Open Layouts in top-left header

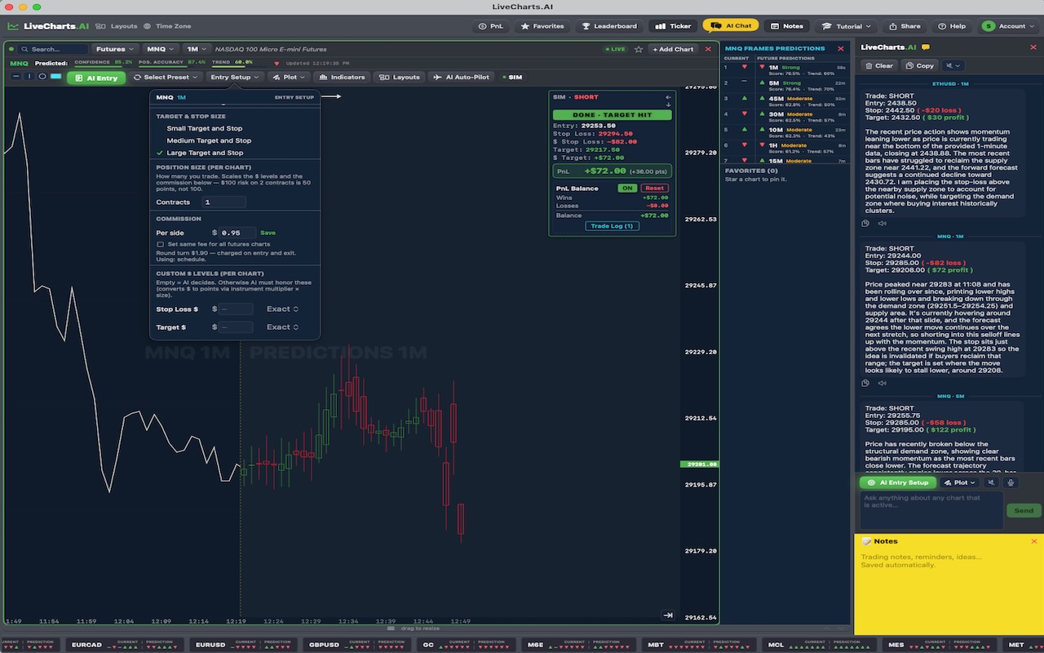click(x=117, y=26)
